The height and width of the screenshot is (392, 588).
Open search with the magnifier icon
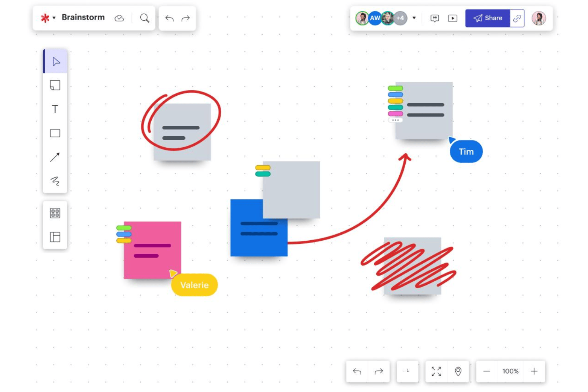point(145,18)
